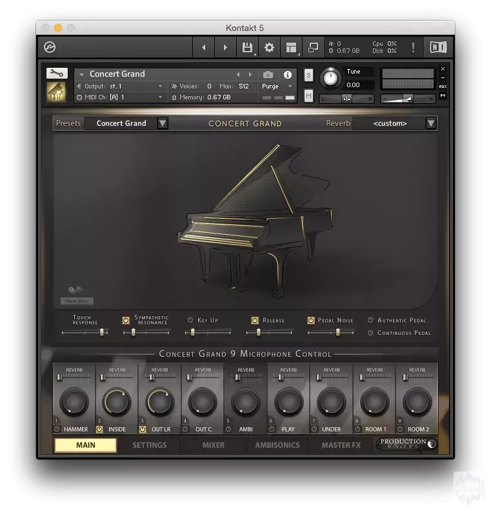Mute the Concert Grand instrument

coord(308,95)
